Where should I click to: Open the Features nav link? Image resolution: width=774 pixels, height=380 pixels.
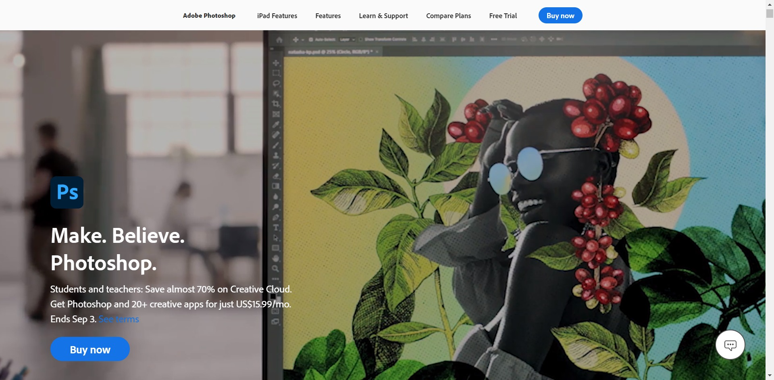tap(328, 16)
